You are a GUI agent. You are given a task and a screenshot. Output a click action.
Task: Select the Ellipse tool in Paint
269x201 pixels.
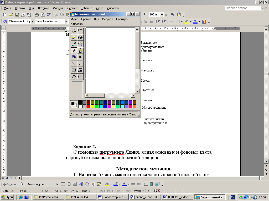pos(74,77)
